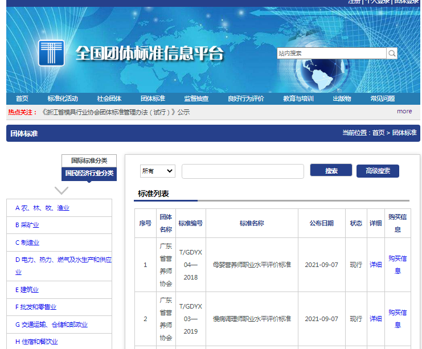
Task: Click the 全国团体标准信息平台 title
Action: (x=150, y=53)
